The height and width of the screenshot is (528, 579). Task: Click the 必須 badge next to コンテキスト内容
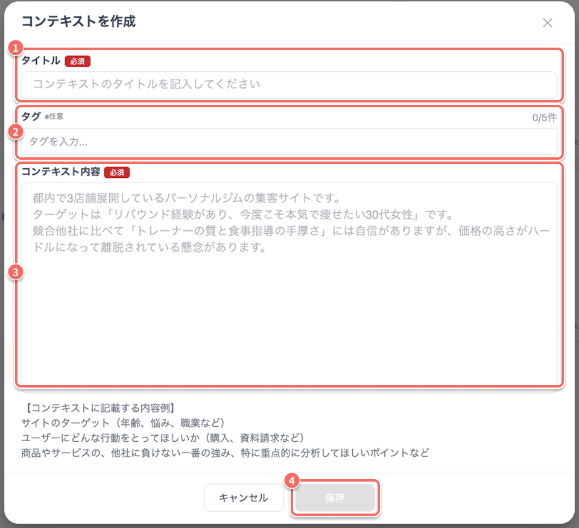coord(116,172)
